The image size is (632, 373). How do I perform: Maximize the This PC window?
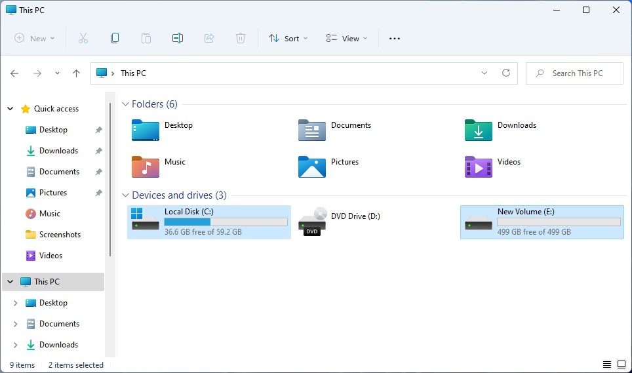pos(586,10)
